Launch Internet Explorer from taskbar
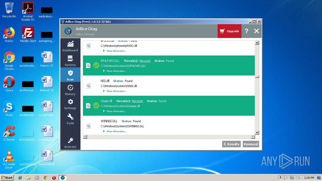Screen dimensions: 322x181 [20, 178]
